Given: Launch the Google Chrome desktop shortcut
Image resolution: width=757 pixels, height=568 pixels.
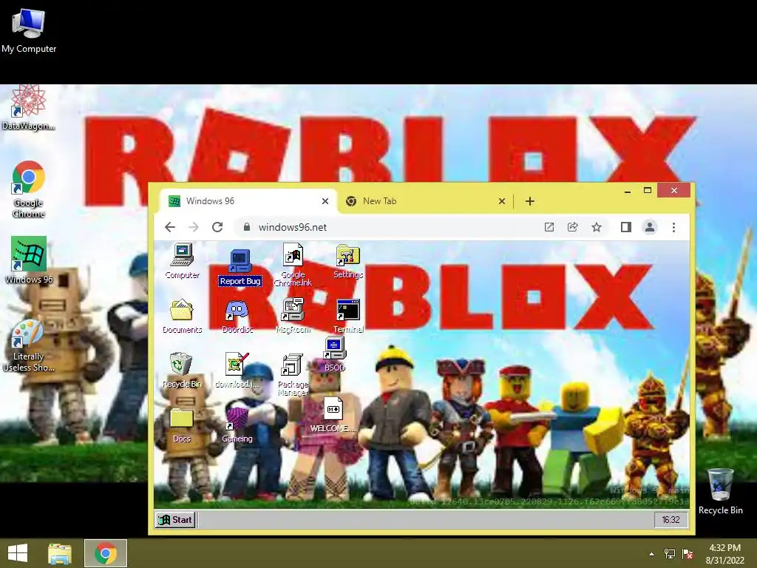Looking at the screenshot, I should 29,189.
